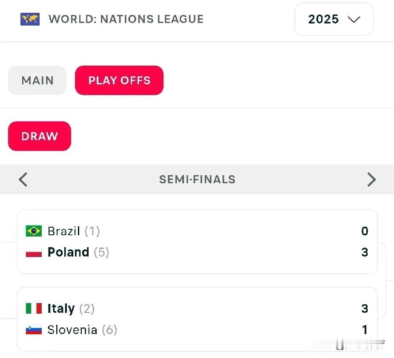Click the Slovenia flag icon
The height and width of the screenshot is (358, 394).
tap(34, 330)
